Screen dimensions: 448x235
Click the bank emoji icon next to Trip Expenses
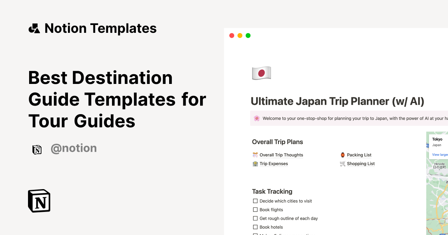[255, 163]
